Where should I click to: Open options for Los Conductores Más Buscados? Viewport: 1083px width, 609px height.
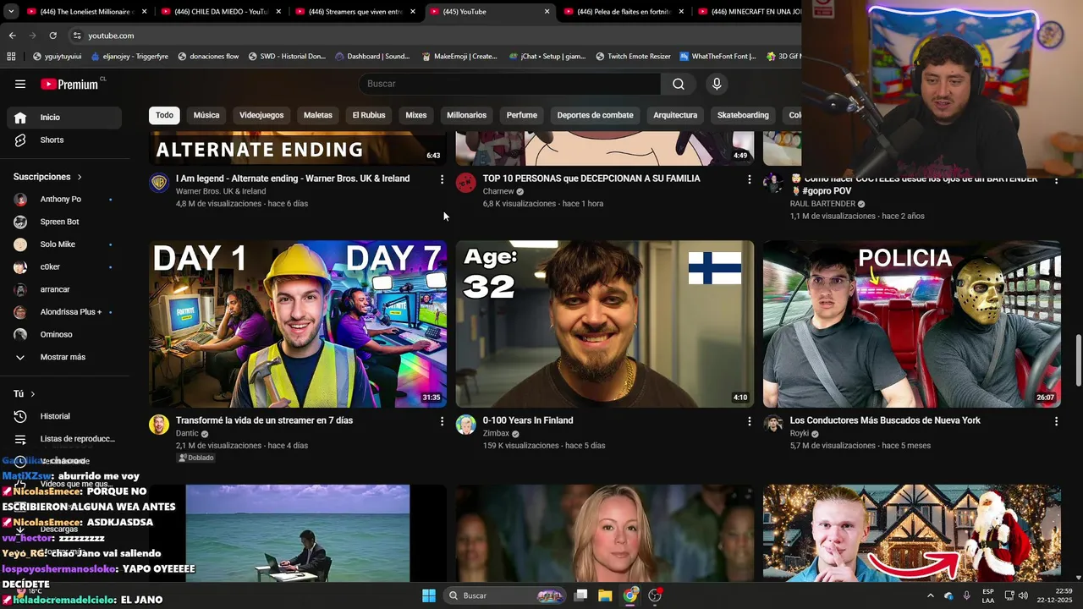[x=1056, y=421]
